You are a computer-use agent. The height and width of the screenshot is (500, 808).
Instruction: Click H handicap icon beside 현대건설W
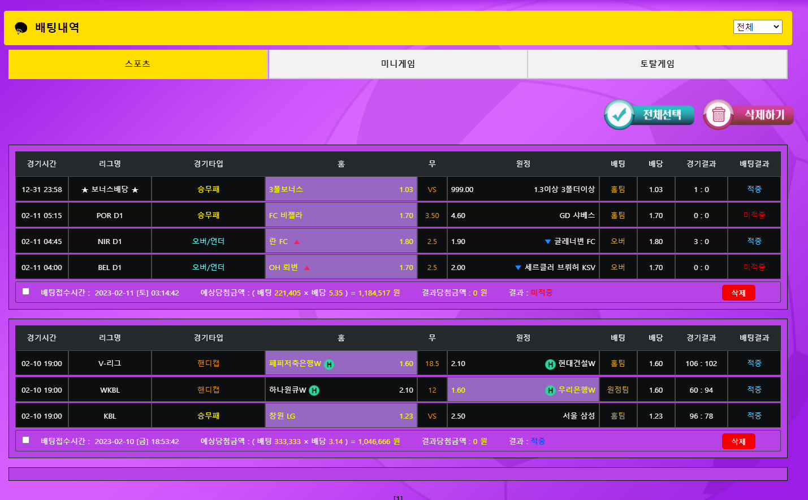tap(550, 364)
